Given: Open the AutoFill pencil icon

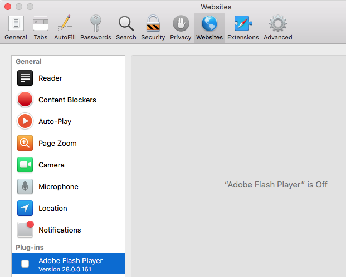Looking at the screenshot, I should tap(65, 23).
